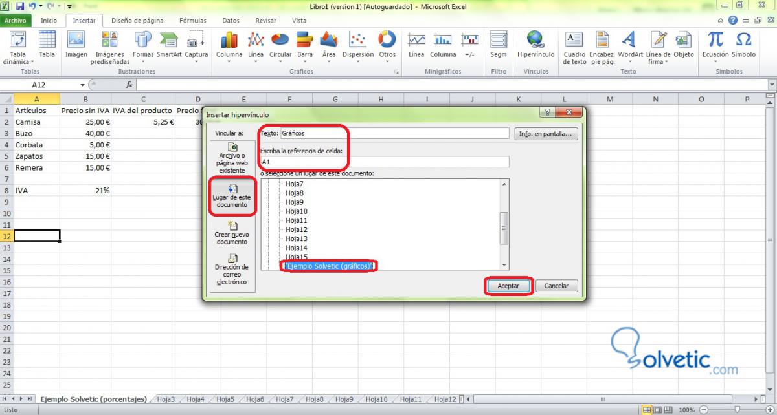The image size is (777, 415).
Task: Open Encabez. pie pág. header footer
Action: (602, 47)
